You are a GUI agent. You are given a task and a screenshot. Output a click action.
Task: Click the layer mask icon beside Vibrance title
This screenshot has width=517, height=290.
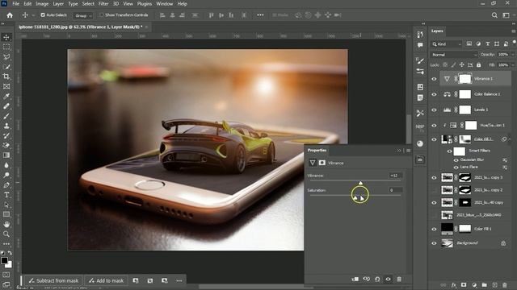[322, 163]
